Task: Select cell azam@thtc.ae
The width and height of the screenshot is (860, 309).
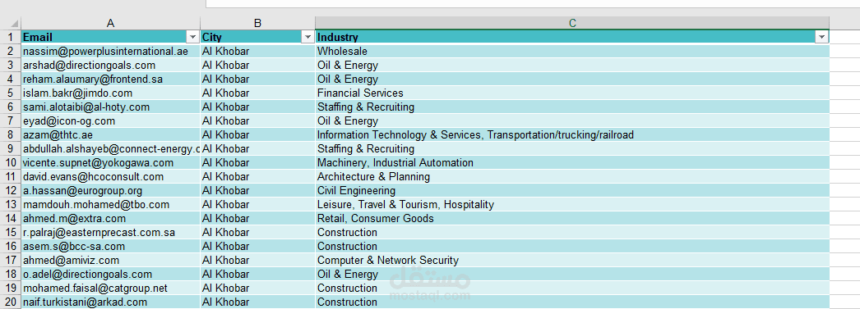Action: [x=111, y=134]
